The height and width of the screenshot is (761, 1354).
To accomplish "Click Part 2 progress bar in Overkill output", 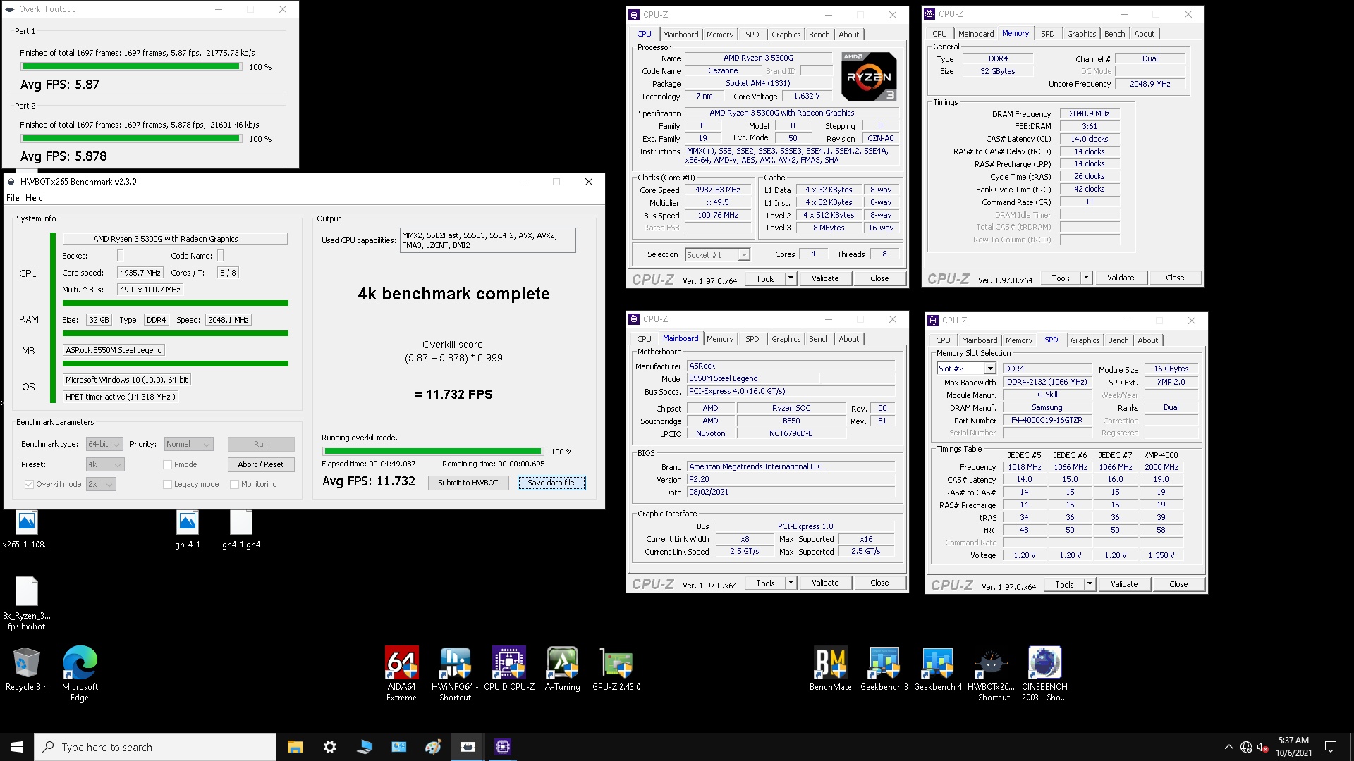I will [x=131, y=139].
